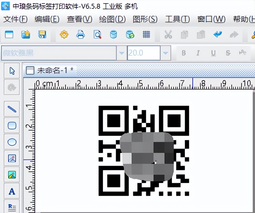
Task: Open document settings gear icon
Action: [64, 34]
